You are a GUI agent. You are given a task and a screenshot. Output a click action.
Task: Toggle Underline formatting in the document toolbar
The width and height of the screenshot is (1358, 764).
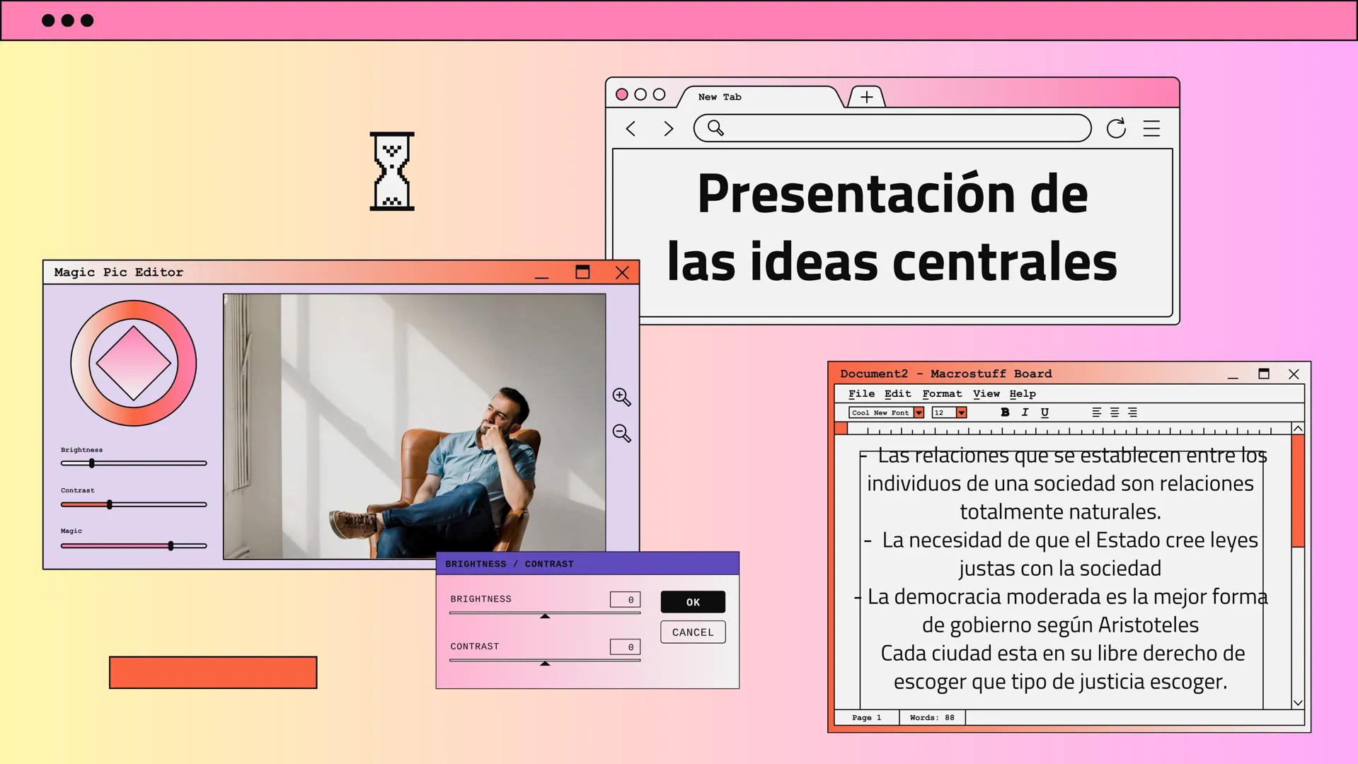[1045, 412]
